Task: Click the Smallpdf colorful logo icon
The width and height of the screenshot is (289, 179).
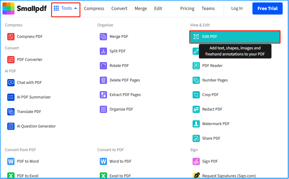Action: click(8, 8)
